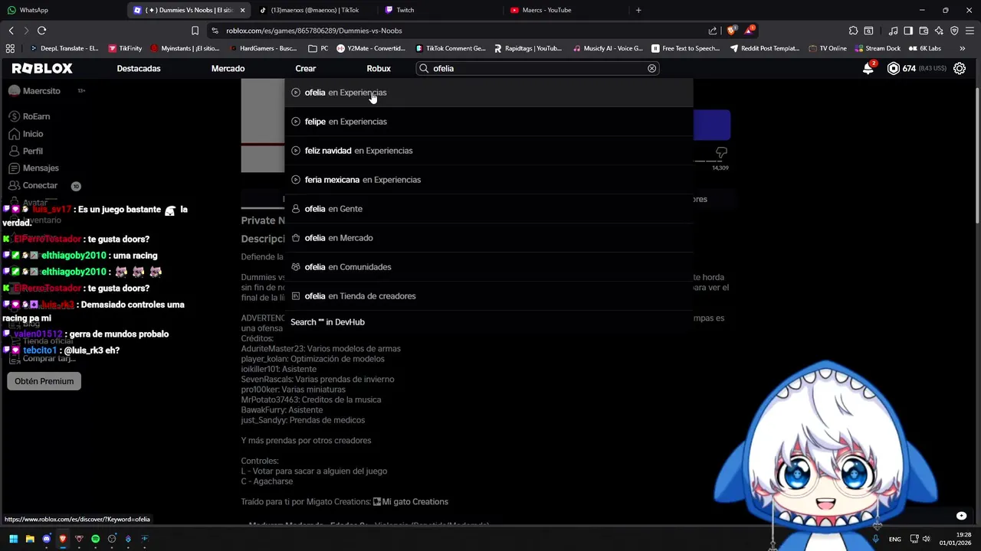Clear the Roblox search field
The image size is (981, 551).
[652, 68]
